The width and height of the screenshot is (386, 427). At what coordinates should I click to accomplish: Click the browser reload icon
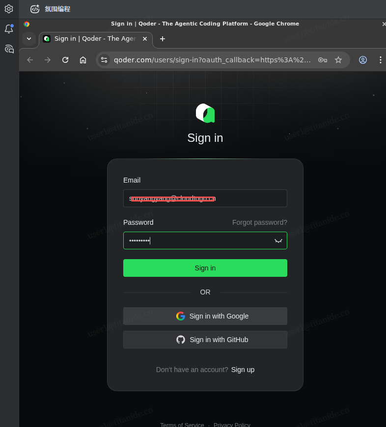click(x=65, y=60)
